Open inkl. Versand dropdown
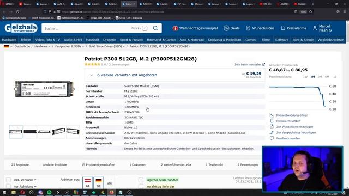 (x=25, y=180)
